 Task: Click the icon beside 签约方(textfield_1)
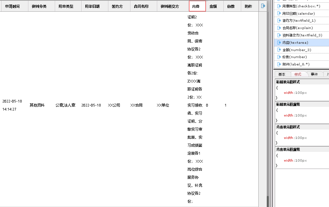(x=279, y=21)
